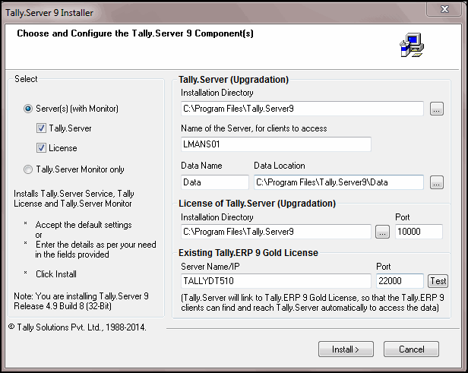Click the installer computer icon
Viewport: 468px width, 373px height.
pos(412,45)
